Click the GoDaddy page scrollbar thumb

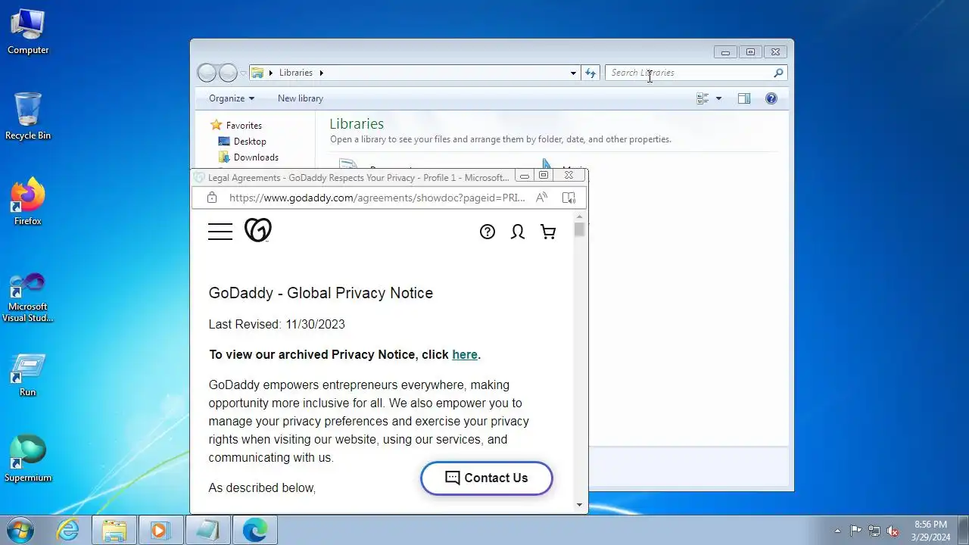point(580,229)
